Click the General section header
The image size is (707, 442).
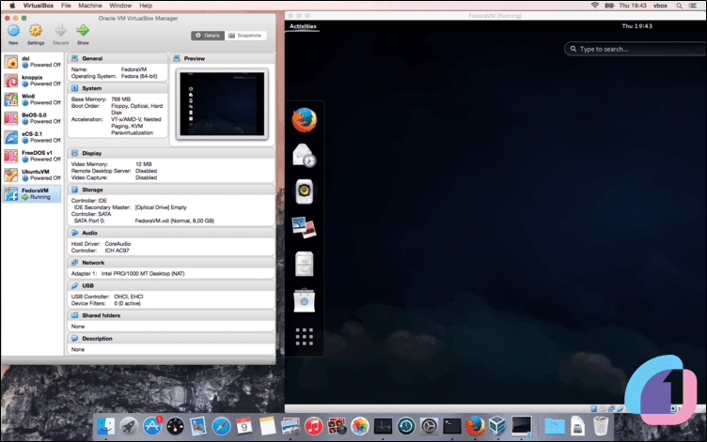118,58
